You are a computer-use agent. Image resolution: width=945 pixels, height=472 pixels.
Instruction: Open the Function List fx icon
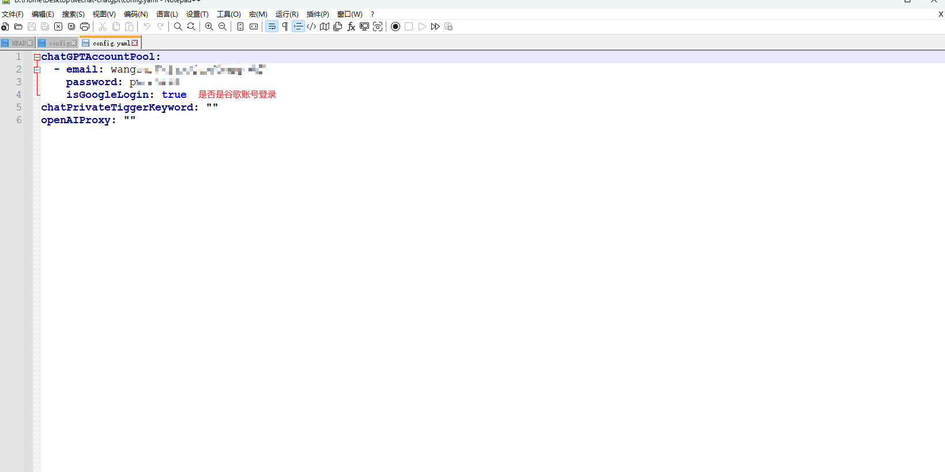351,26
